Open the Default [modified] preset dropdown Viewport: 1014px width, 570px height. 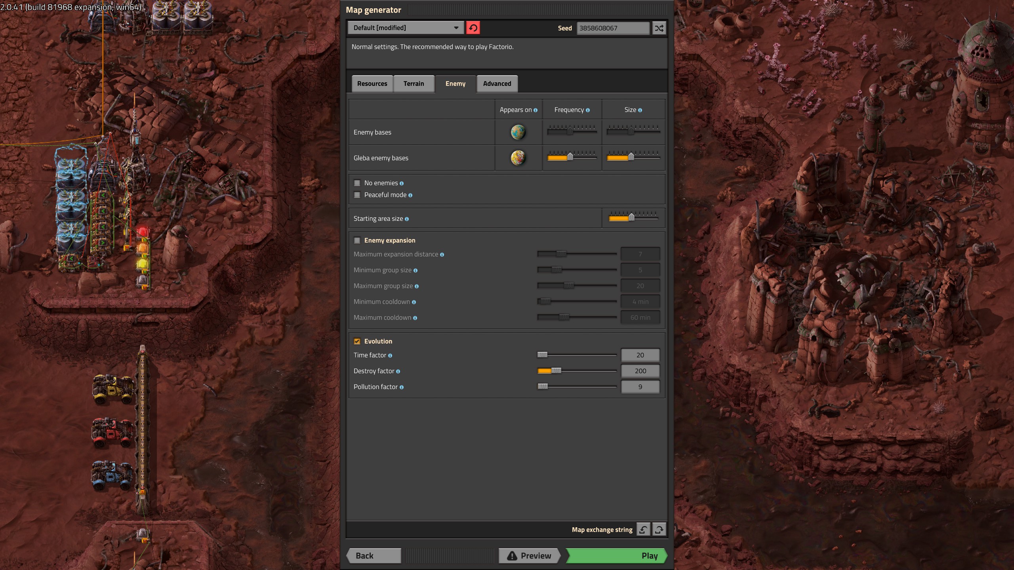[406, 28]
